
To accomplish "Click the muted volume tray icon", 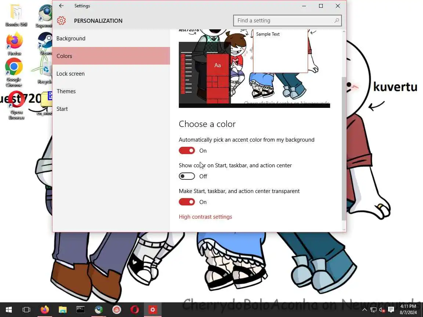I will [x=382, y=310].
